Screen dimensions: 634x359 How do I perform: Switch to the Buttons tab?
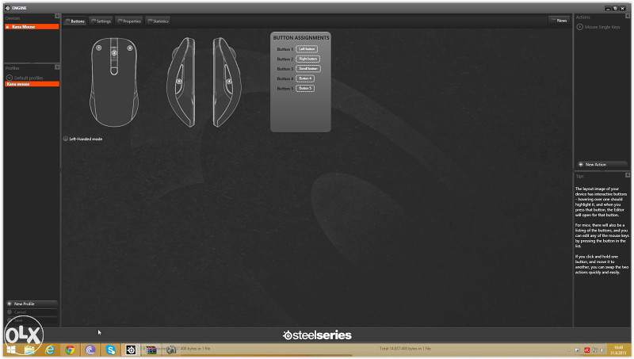pos(75,21)
